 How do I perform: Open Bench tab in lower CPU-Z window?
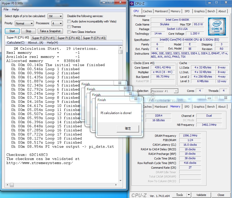coord(211,107)
